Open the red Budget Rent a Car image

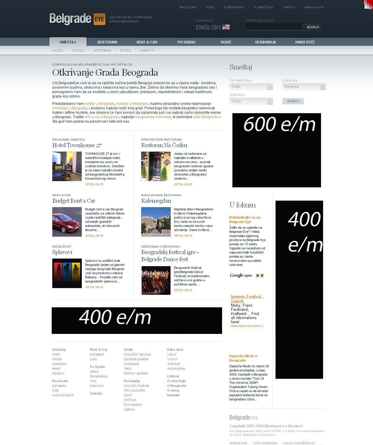(67, 222)
